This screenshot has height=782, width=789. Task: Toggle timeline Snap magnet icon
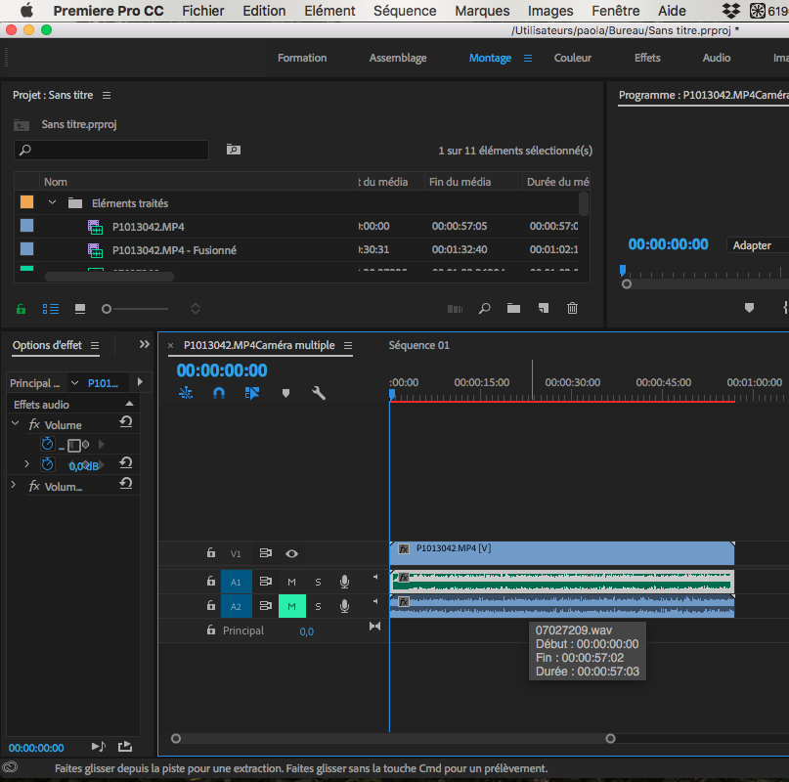pos(219,393)
